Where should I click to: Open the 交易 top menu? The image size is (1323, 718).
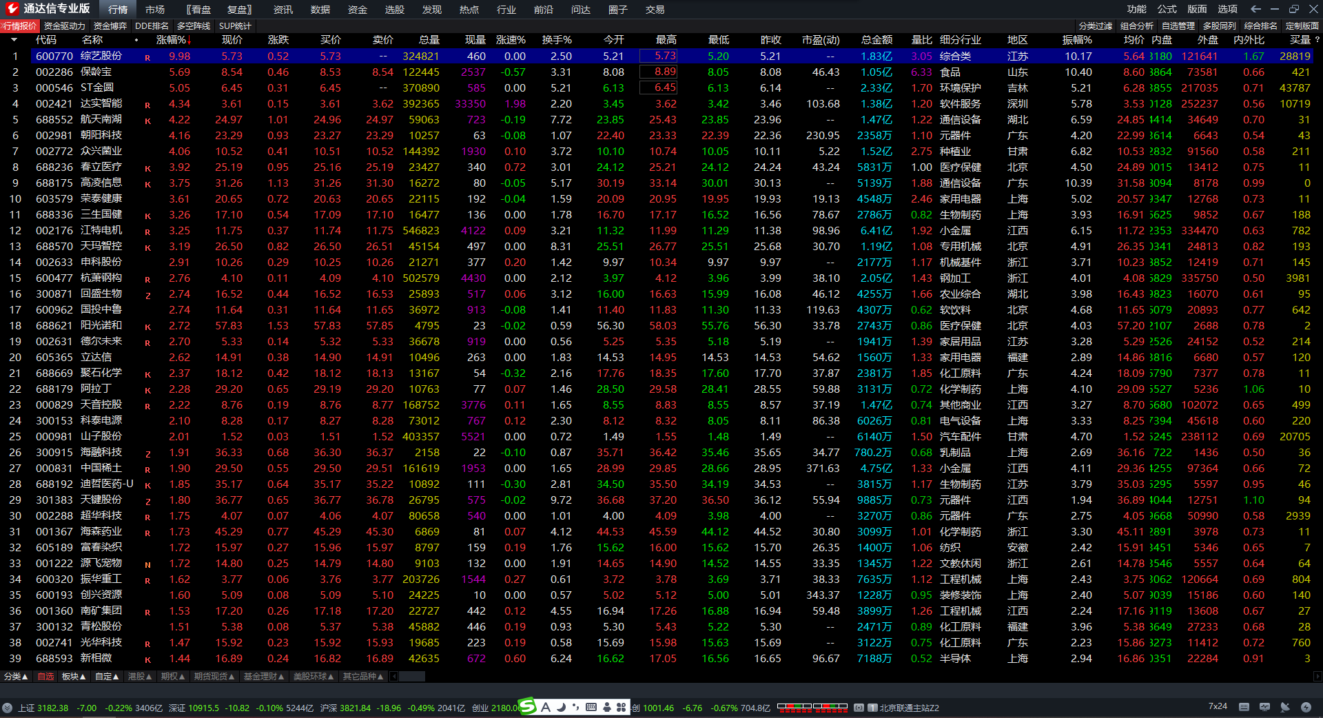tap(655, 10)
